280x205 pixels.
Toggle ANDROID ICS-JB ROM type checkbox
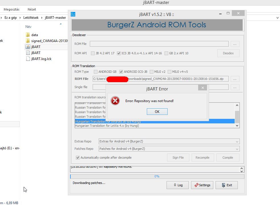tap(121, 72)
